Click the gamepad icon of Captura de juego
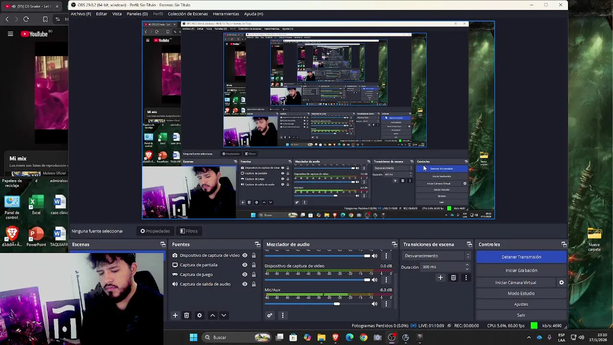 (175, 275)
